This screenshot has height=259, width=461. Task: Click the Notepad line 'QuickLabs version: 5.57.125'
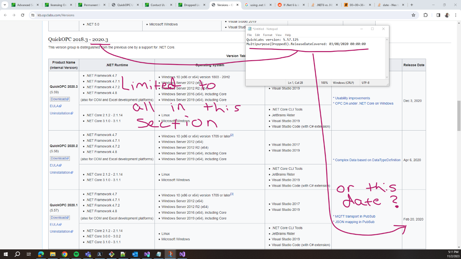coord(272,39)
